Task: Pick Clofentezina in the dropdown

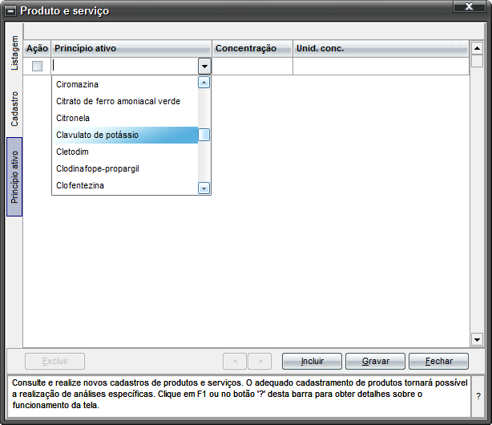Action: point(125,186)
